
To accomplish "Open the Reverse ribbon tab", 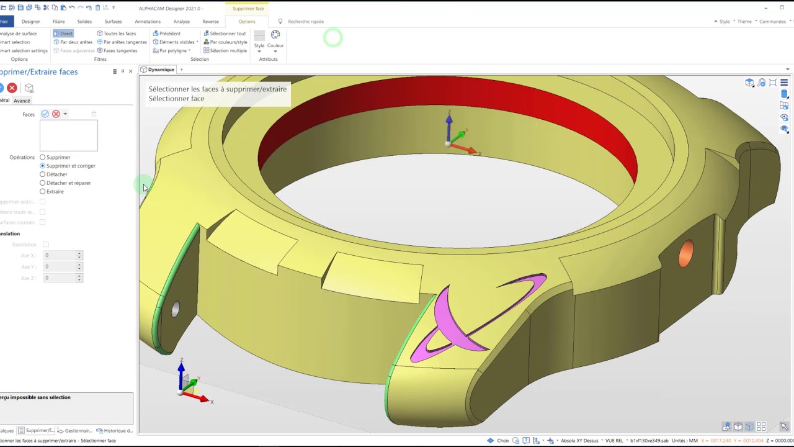I will 210,22.
